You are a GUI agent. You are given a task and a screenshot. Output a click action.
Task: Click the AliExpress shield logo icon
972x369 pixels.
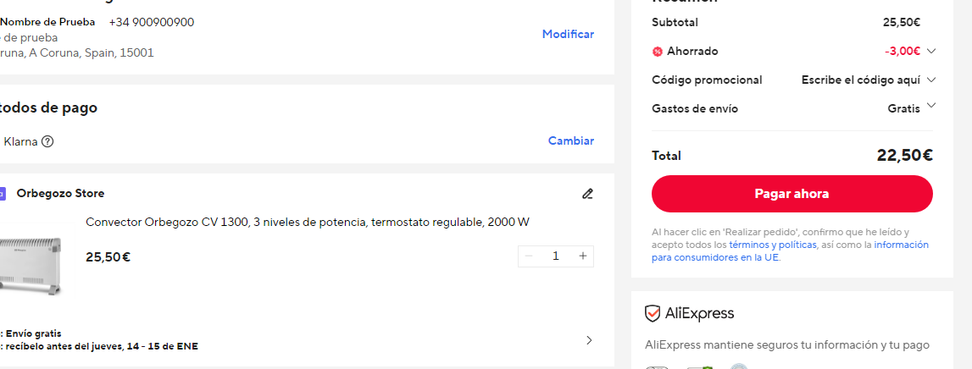[653, 313]
